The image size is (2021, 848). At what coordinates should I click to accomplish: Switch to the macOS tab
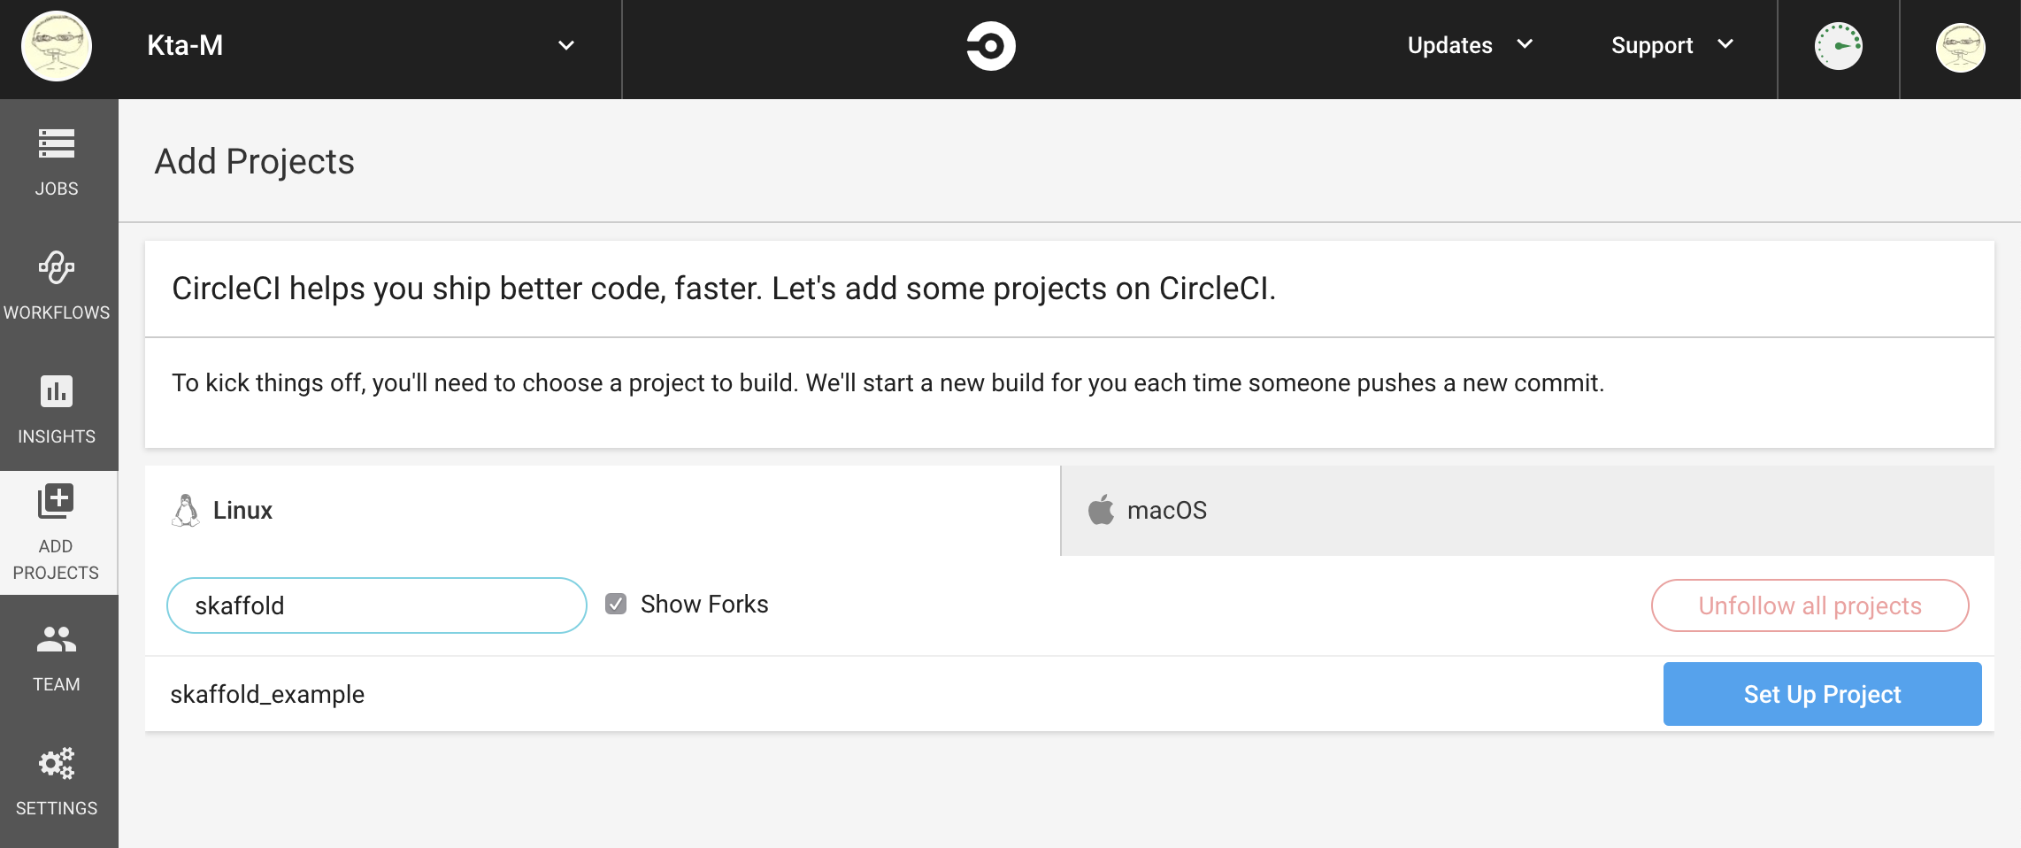1166,511
